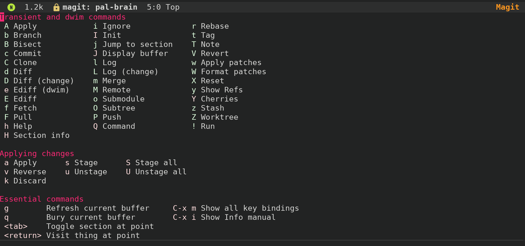Click the lock icon in modeline
Viewport: 525px width, 246px height.
56,7
